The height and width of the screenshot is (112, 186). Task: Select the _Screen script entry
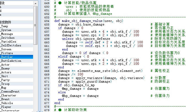coord(17,49)
